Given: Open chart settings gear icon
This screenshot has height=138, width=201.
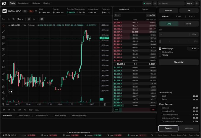Looking at the screenshot, I should pos(105,104).
